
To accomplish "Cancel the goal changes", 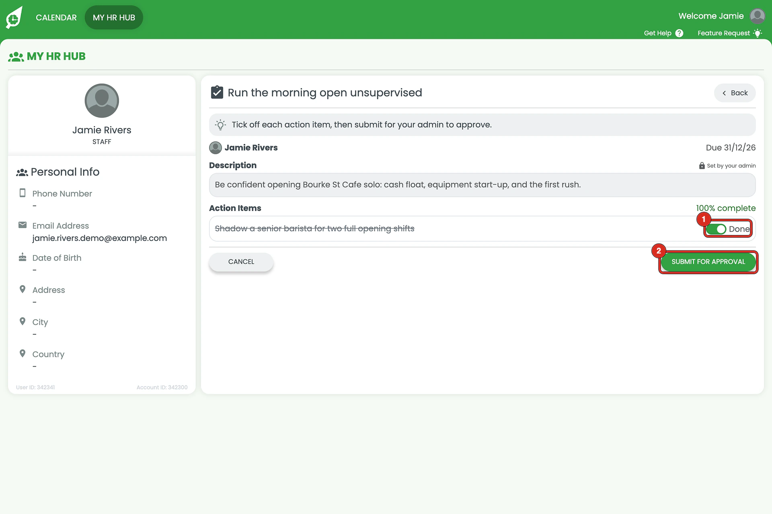I will 241,262.
